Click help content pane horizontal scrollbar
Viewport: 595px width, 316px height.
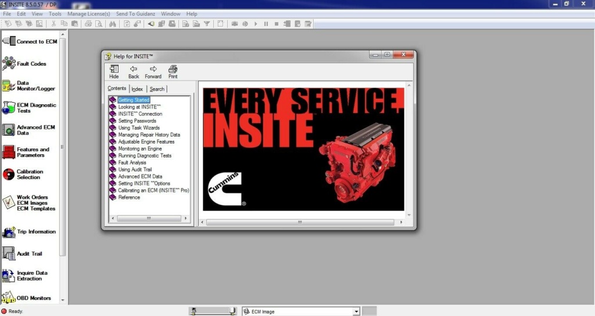(302, 222)
